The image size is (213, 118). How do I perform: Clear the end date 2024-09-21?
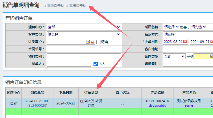212,42
